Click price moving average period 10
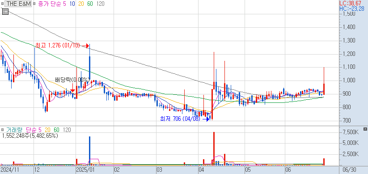 (72, 4)
